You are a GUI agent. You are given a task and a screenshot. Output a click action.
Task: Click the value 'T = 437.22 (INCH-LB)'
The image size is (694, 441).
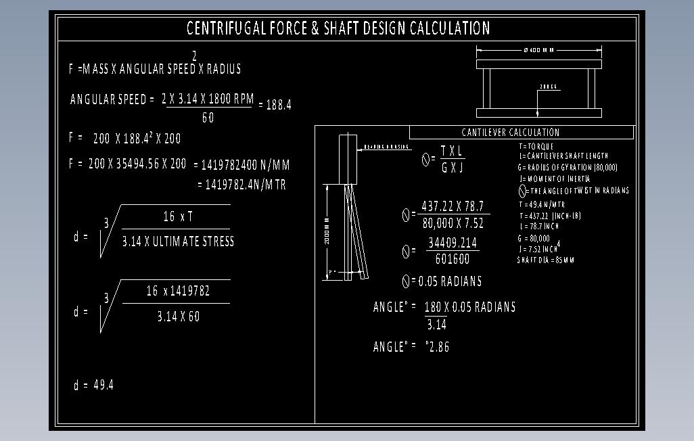click(x=550, y=216)
